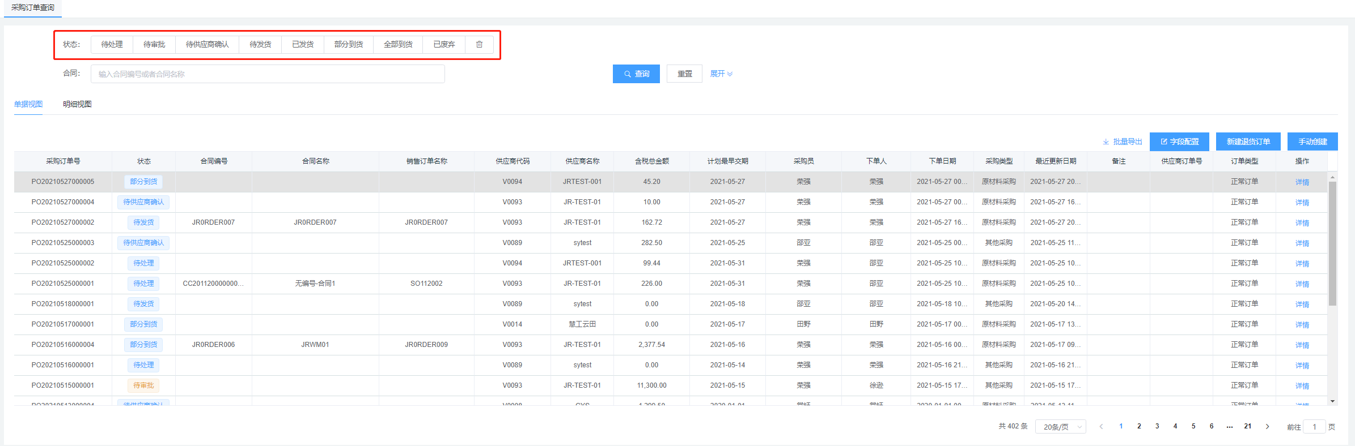This screenshot has height=446, width=1355.
Task: Click the 合同 contract search input field
Action: pyautogui.click(x=268, y=74)
